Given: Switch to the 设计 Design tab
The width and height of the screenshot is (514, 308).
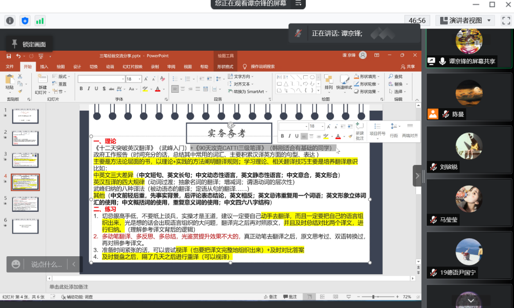Looking at the screenshot, I should pos(77,67).
